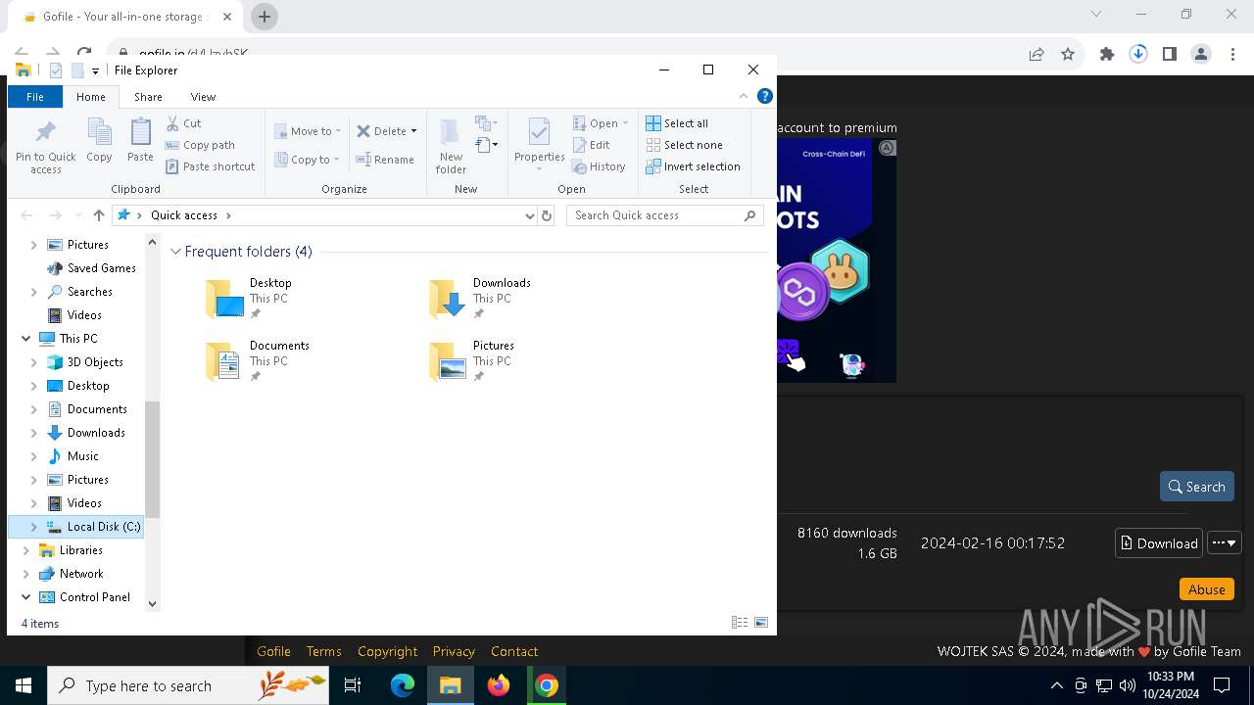Screen dimensions: 1254x705
Task: Click the Copy ribbon button
Action: click(x=99, y=140)
